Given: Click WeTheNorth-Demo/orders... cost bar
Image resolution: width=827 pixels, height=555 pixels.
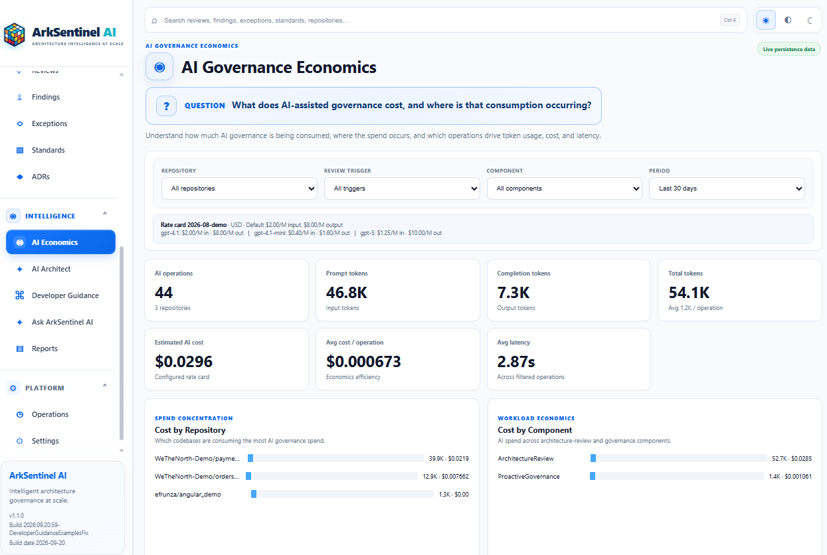Looking at the screenshot, I should (331, 476).
